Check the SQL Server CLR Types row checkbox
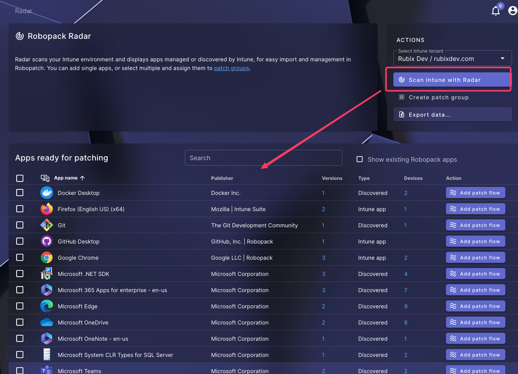Screen dimensions: 518x374 click(20, 354)
